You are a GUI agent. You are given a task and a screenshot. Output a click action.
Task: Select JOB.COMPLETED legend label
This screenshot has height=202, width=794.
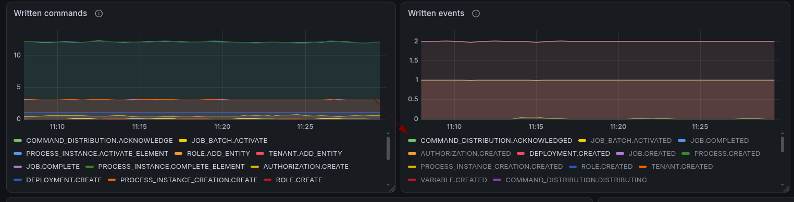point(719,140)
